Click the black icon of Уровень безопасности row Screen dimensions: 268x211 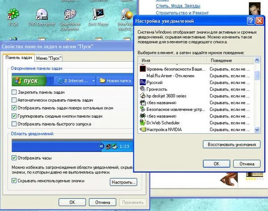pos(143,69)
